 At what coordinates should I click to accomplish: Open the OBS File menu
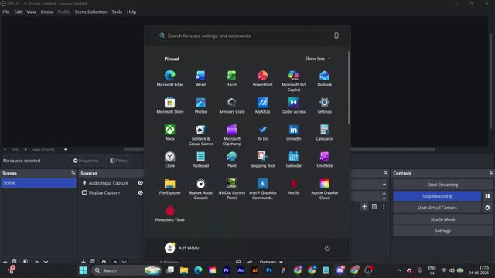6,12
